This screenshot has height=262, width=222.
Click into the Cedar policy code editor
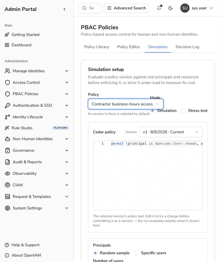(148, 176)
